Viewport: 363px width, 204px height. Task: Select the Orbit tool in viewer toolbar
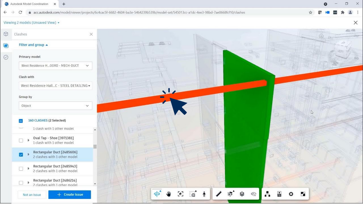click(x=157, y=194)
